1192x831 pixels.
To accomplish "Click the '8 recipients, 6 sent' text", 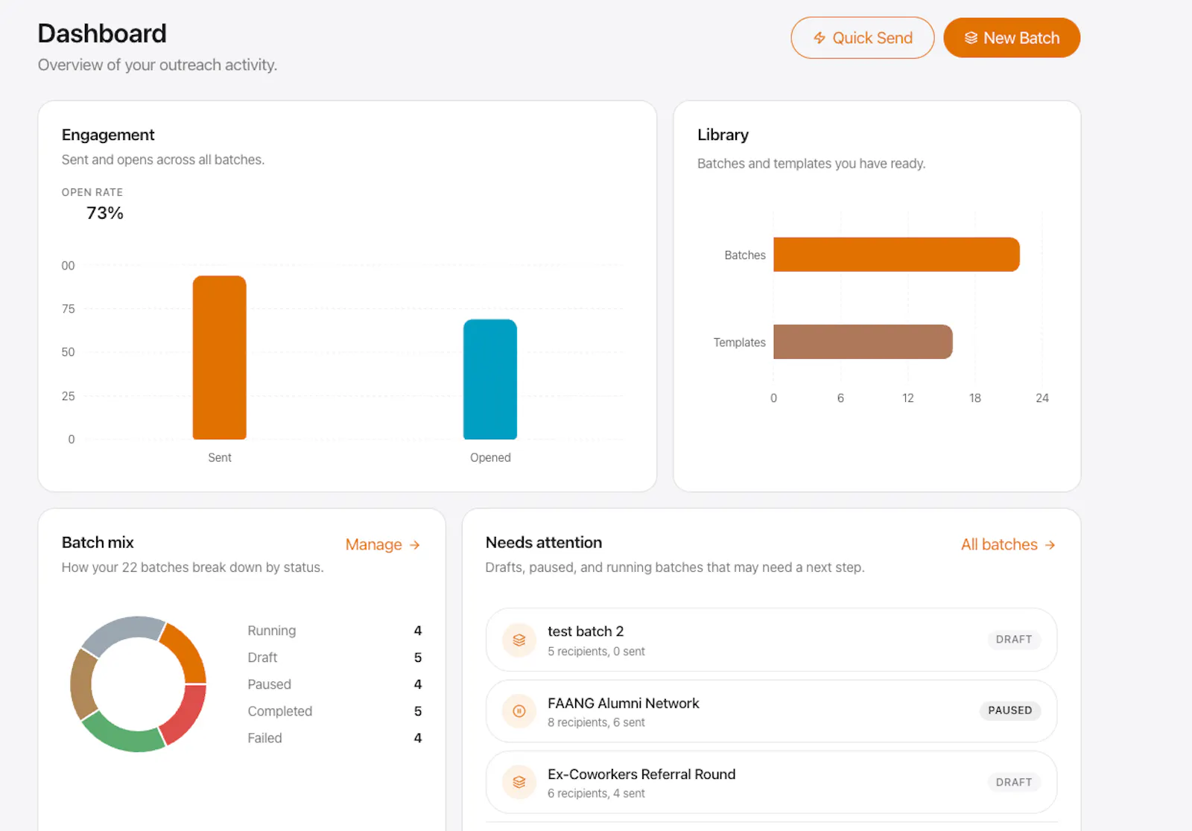I will coord(596,722).
